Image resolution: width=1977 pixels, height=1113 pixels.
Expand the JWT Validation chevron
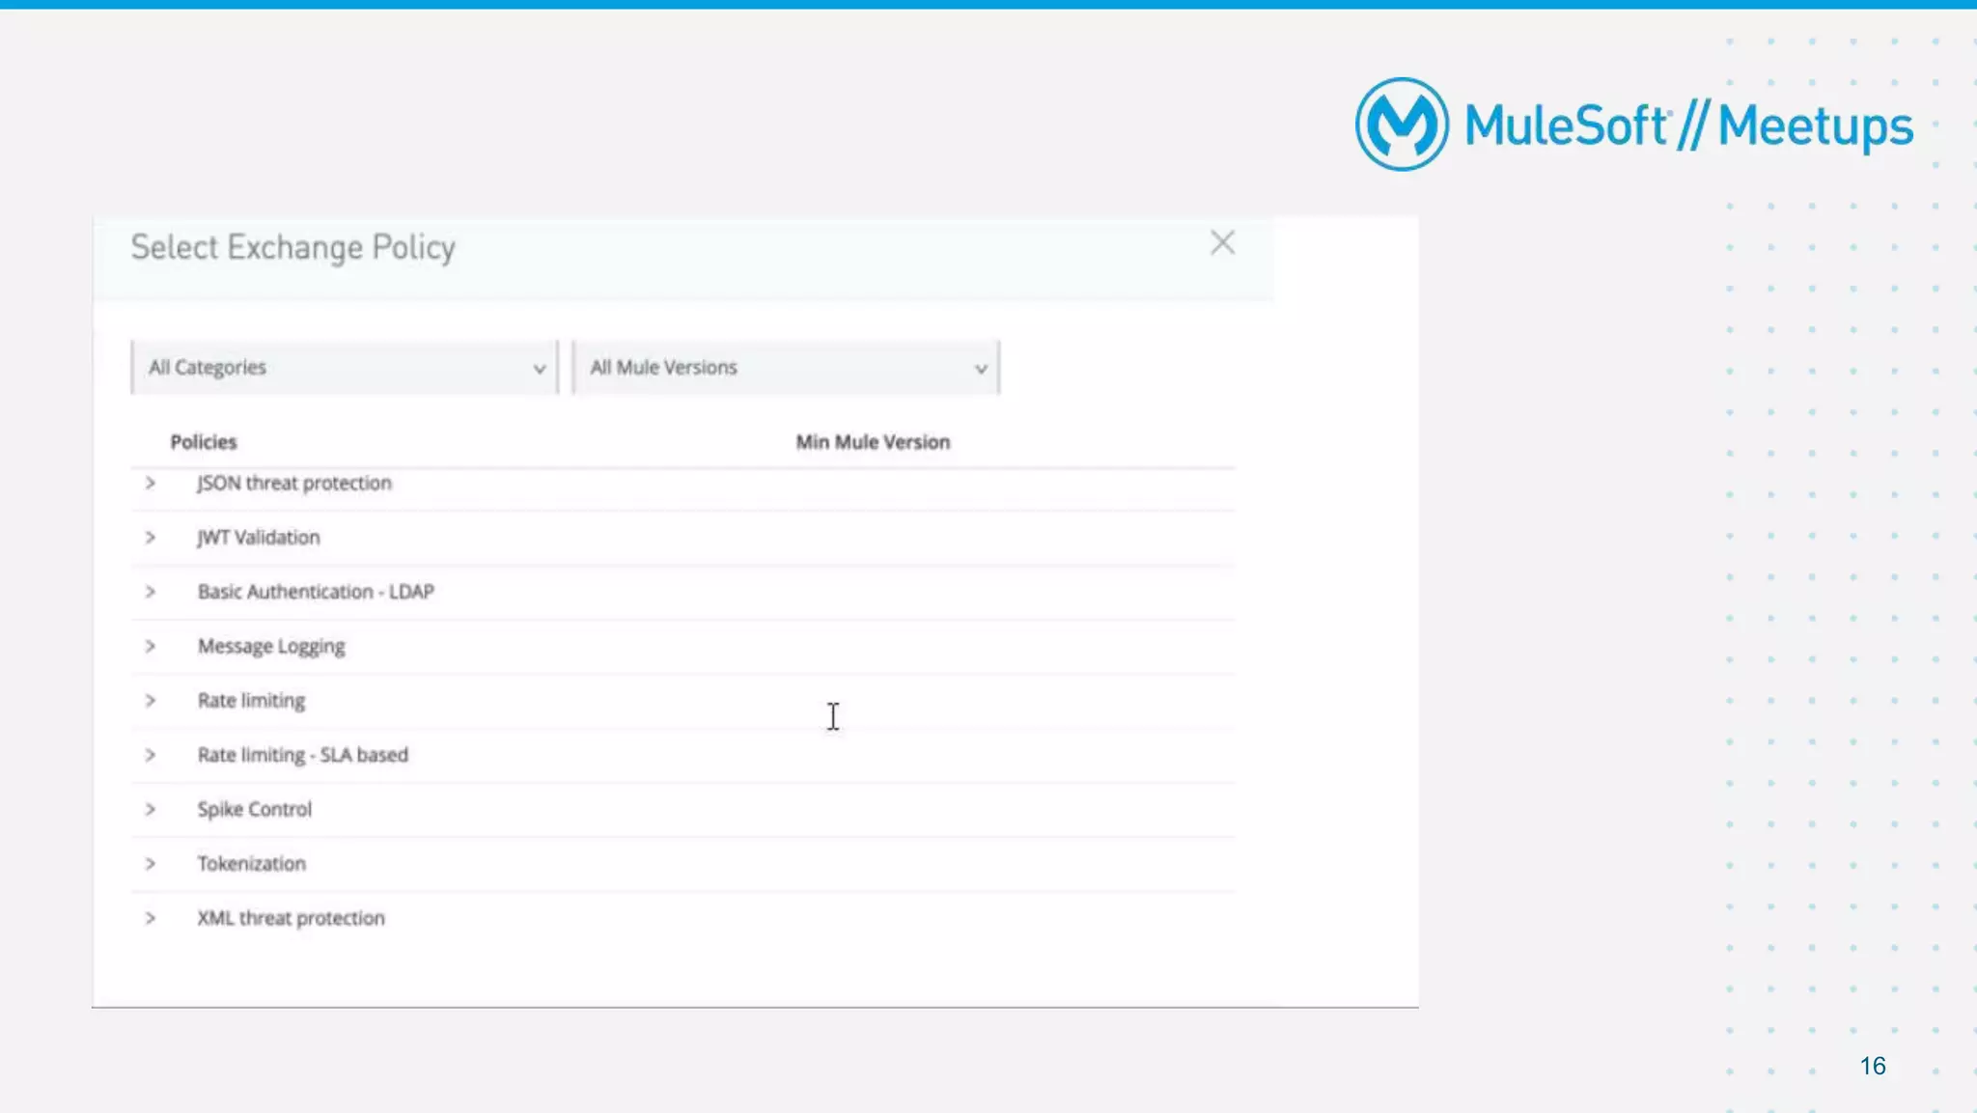click(151, 537)
